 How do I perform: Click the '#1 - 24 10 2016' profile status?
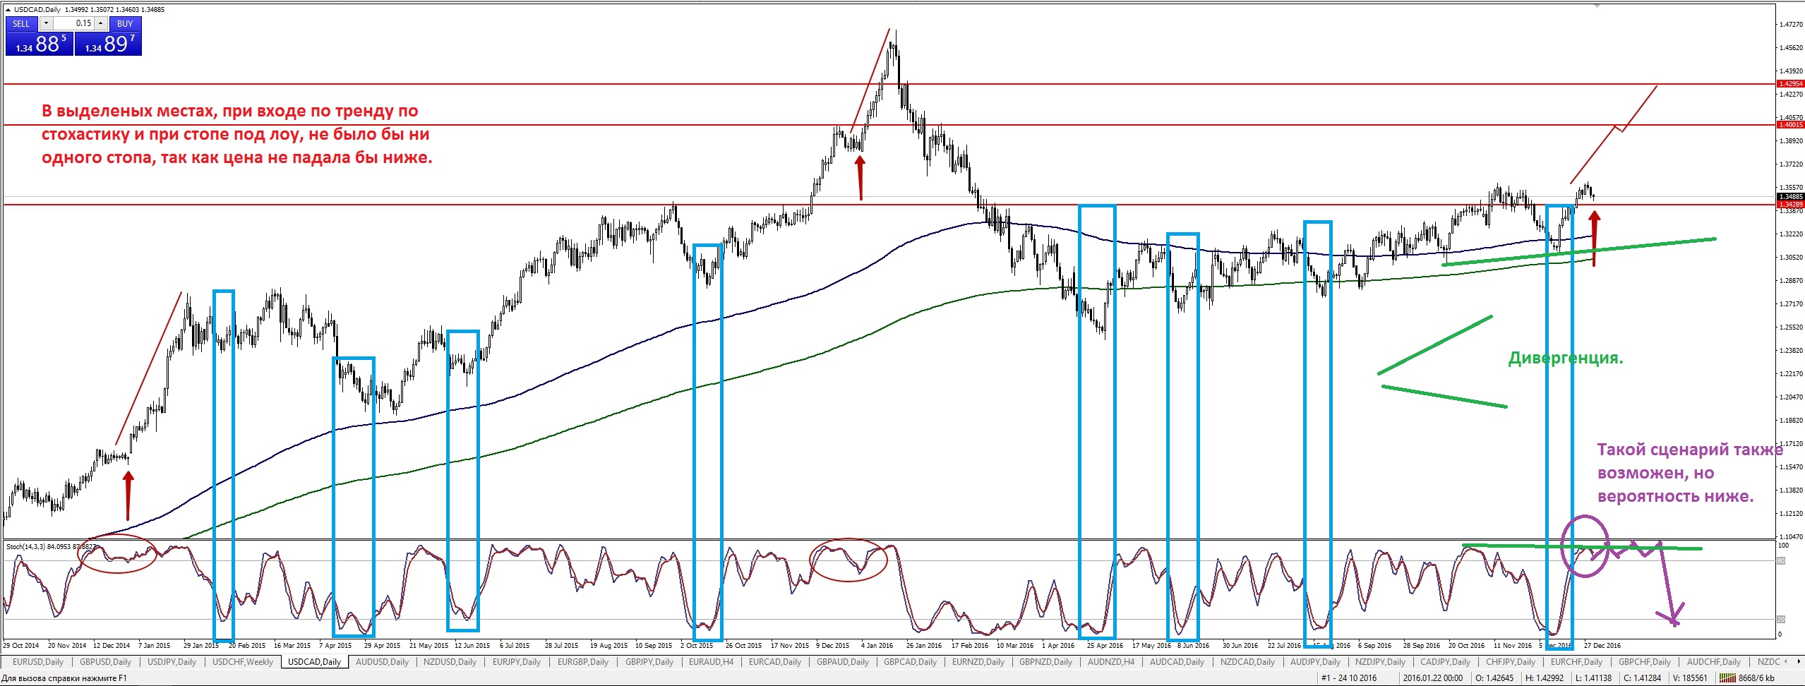tap(1350, 678)
